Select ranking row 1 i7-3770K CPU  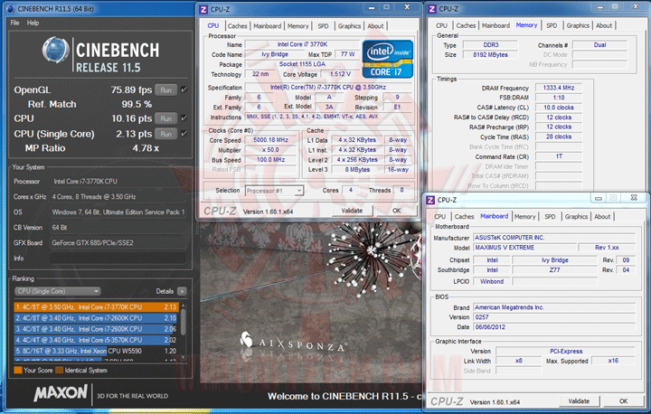click(x=96, y=306)
